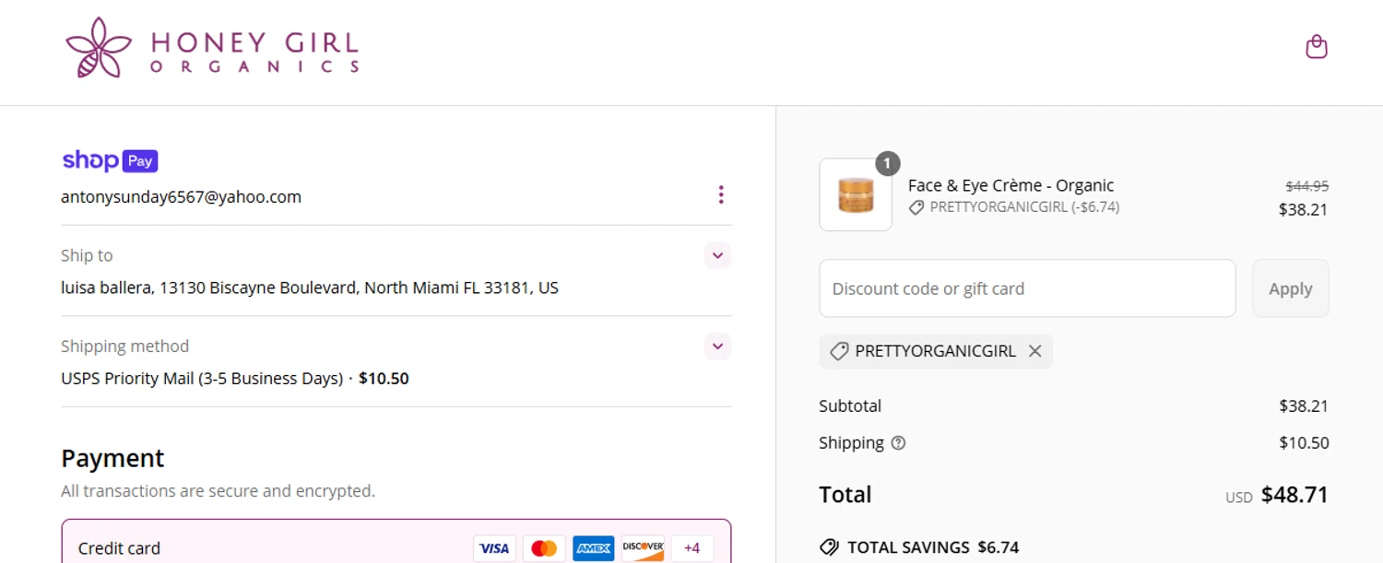
Task: Click the quantity badge on the product image
Action: 887,164
